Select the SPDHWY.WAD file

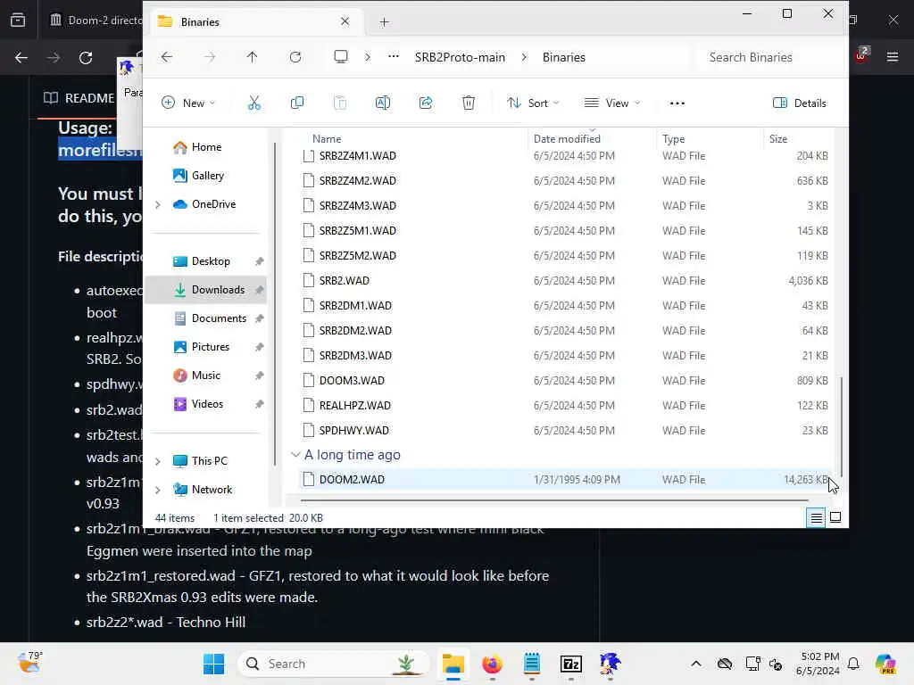(x=564, y=431)
